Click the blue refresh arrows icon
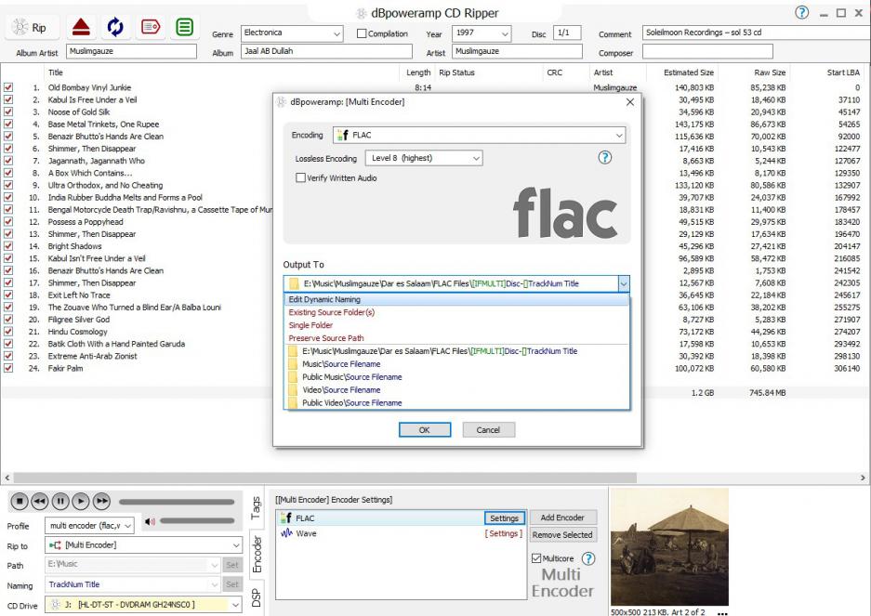 (x=116, y=28)
